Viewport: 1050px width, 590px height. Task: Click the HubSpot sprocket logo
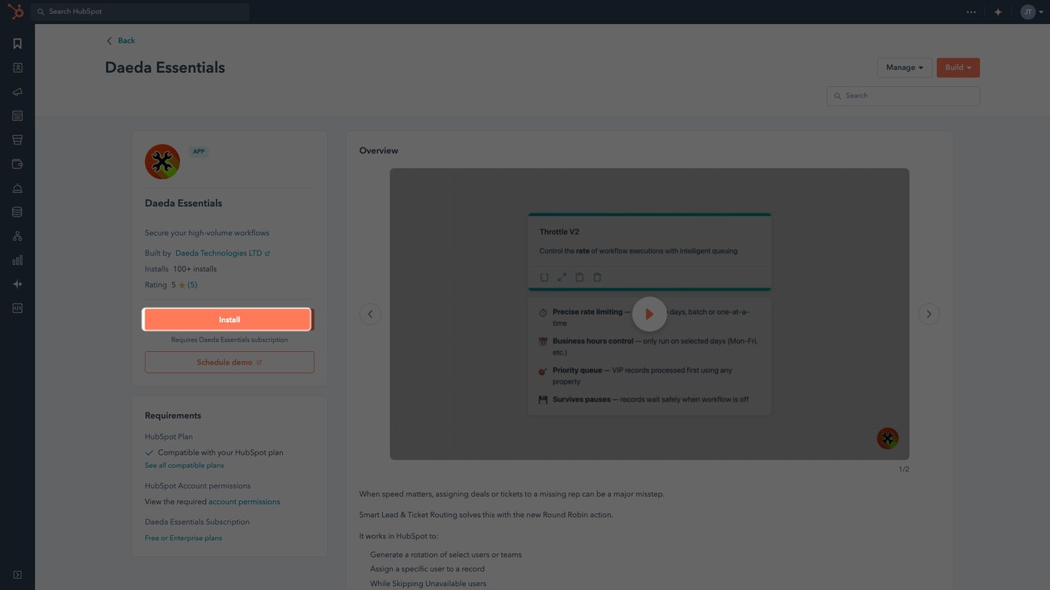(x=17, y=12)
